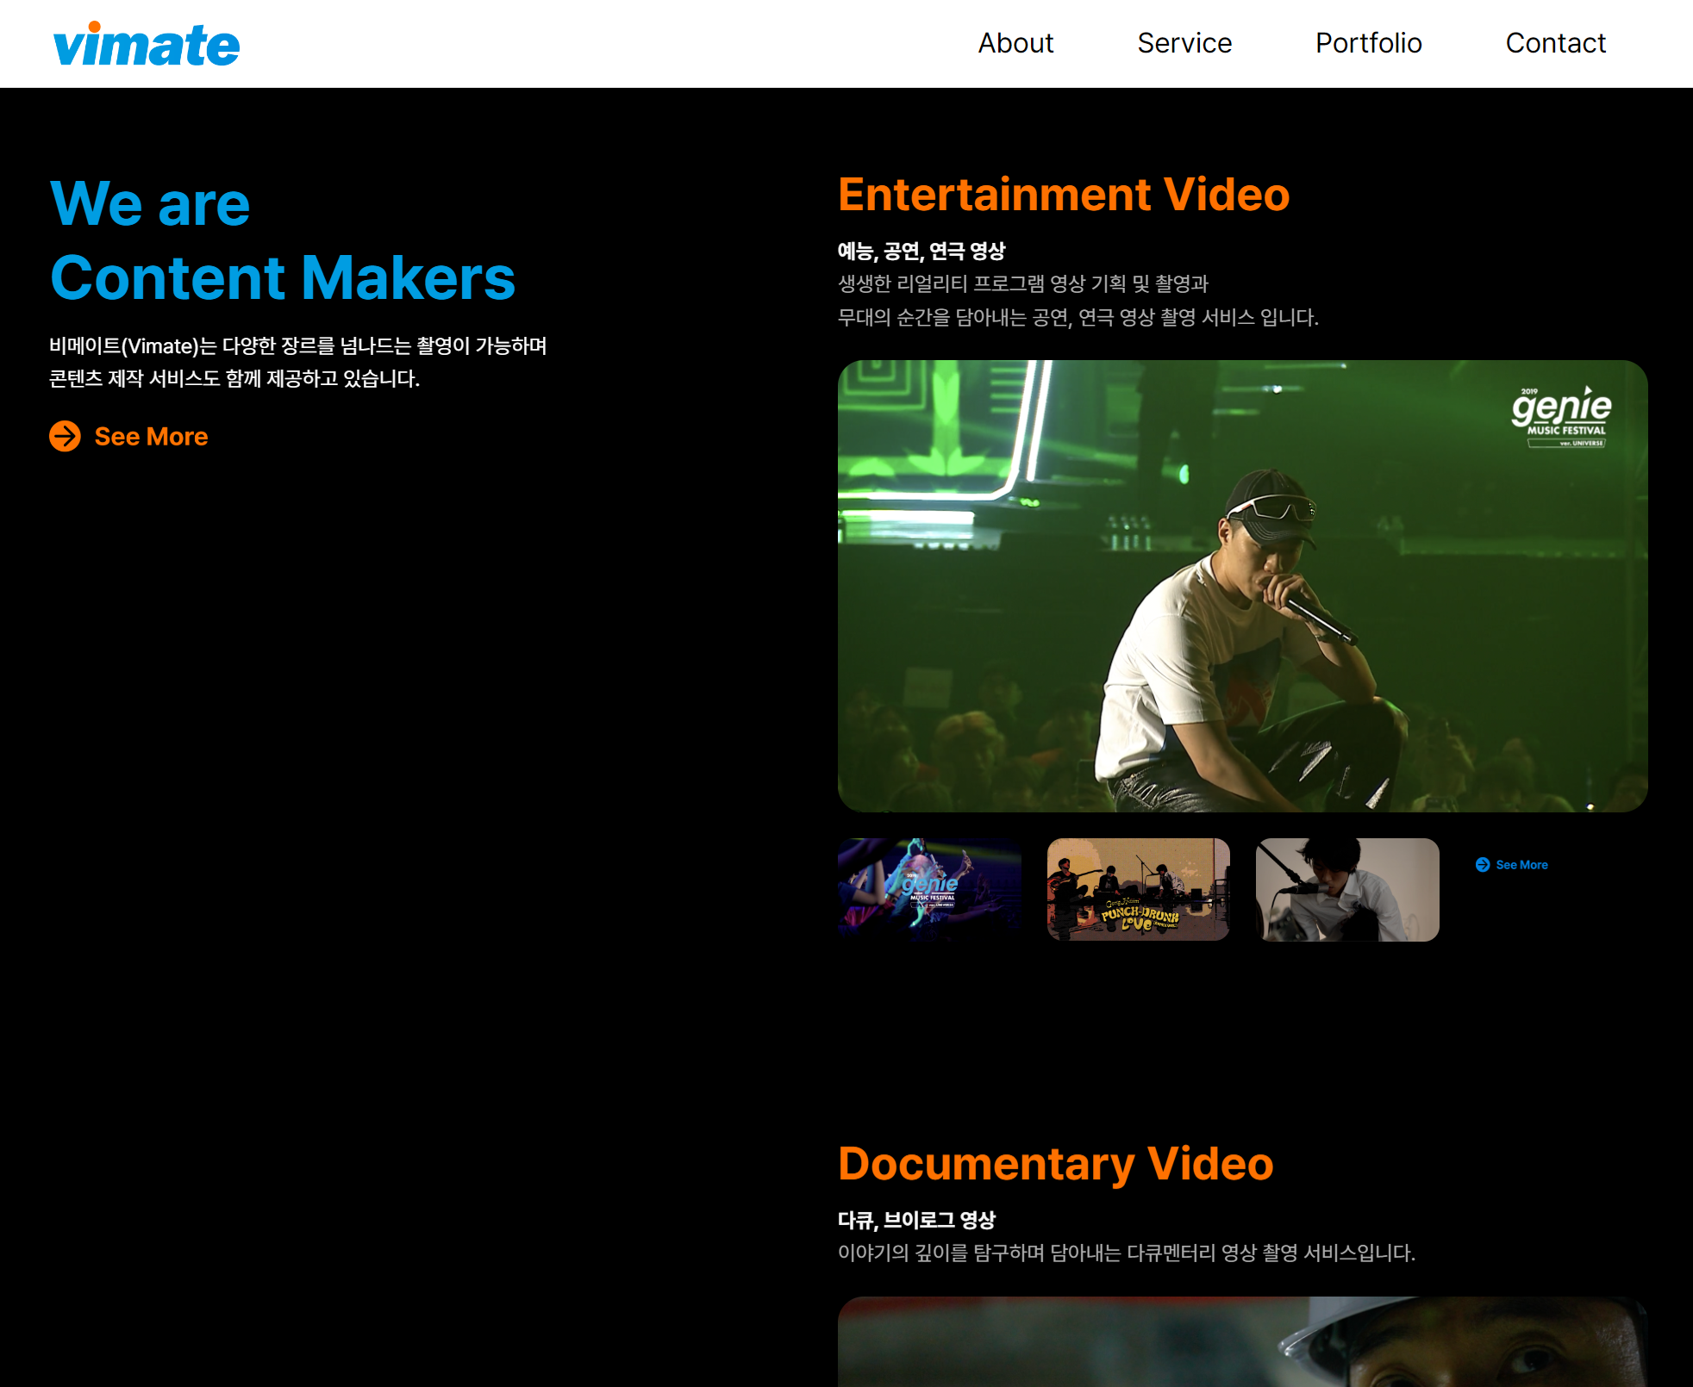
Task: Select the Punch-Drunk Love thumbnail
Action: (1138, 889)
